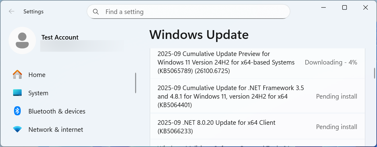Go to Bluetooth & devices settings

pyautogui.click(x=57, y=111)
